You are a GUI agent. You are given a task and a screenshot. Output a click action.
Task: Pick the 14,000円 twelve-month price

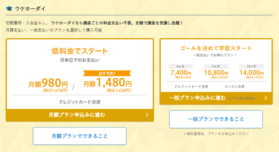[251, 73]
